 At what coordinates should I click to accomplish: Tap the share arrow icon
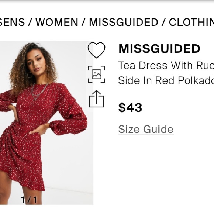click(x=97, y=99)
